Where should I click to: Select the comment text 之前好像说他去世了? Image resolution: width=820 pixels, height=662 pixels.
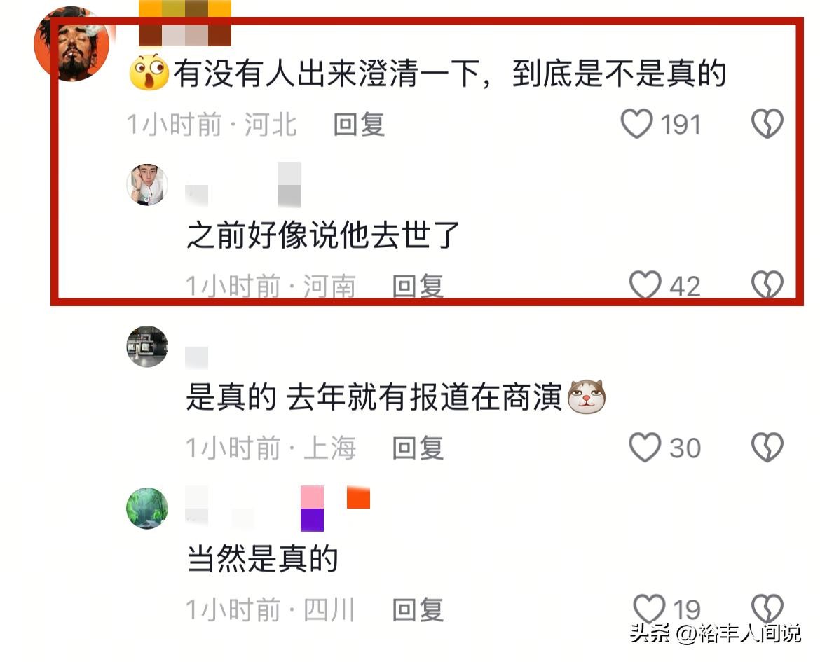323,235
